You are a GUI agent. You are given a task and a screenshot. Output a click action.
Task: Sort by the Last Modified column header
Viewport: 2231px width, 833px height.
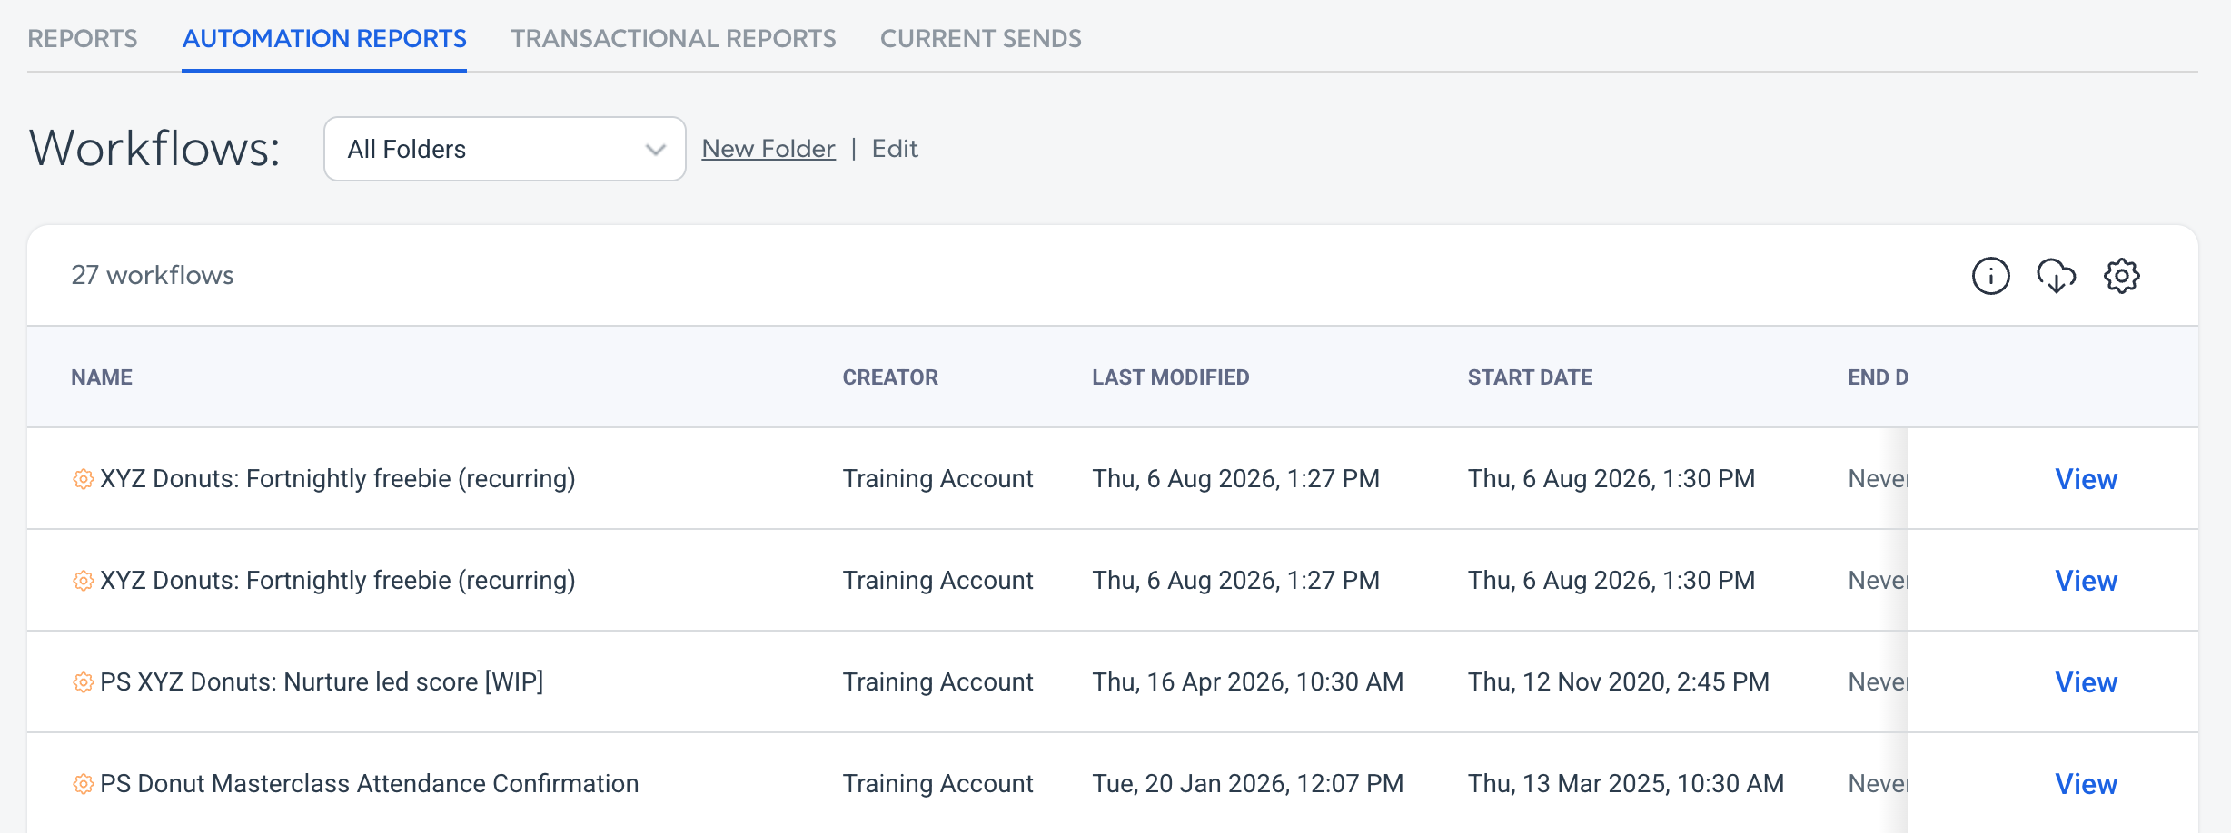pos(1171,377)
